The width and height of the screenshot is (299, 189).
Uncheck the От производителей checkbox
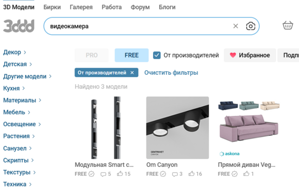pyautogui.click(x=157, y=55)
